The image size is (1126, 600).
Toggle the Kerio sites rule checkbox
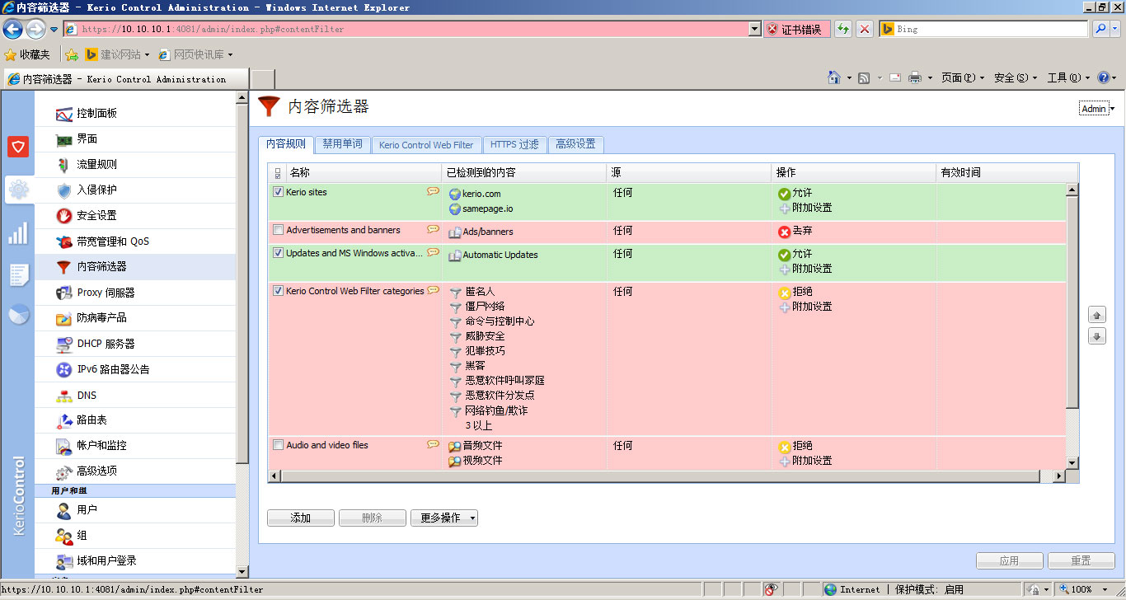click(279, 192)
